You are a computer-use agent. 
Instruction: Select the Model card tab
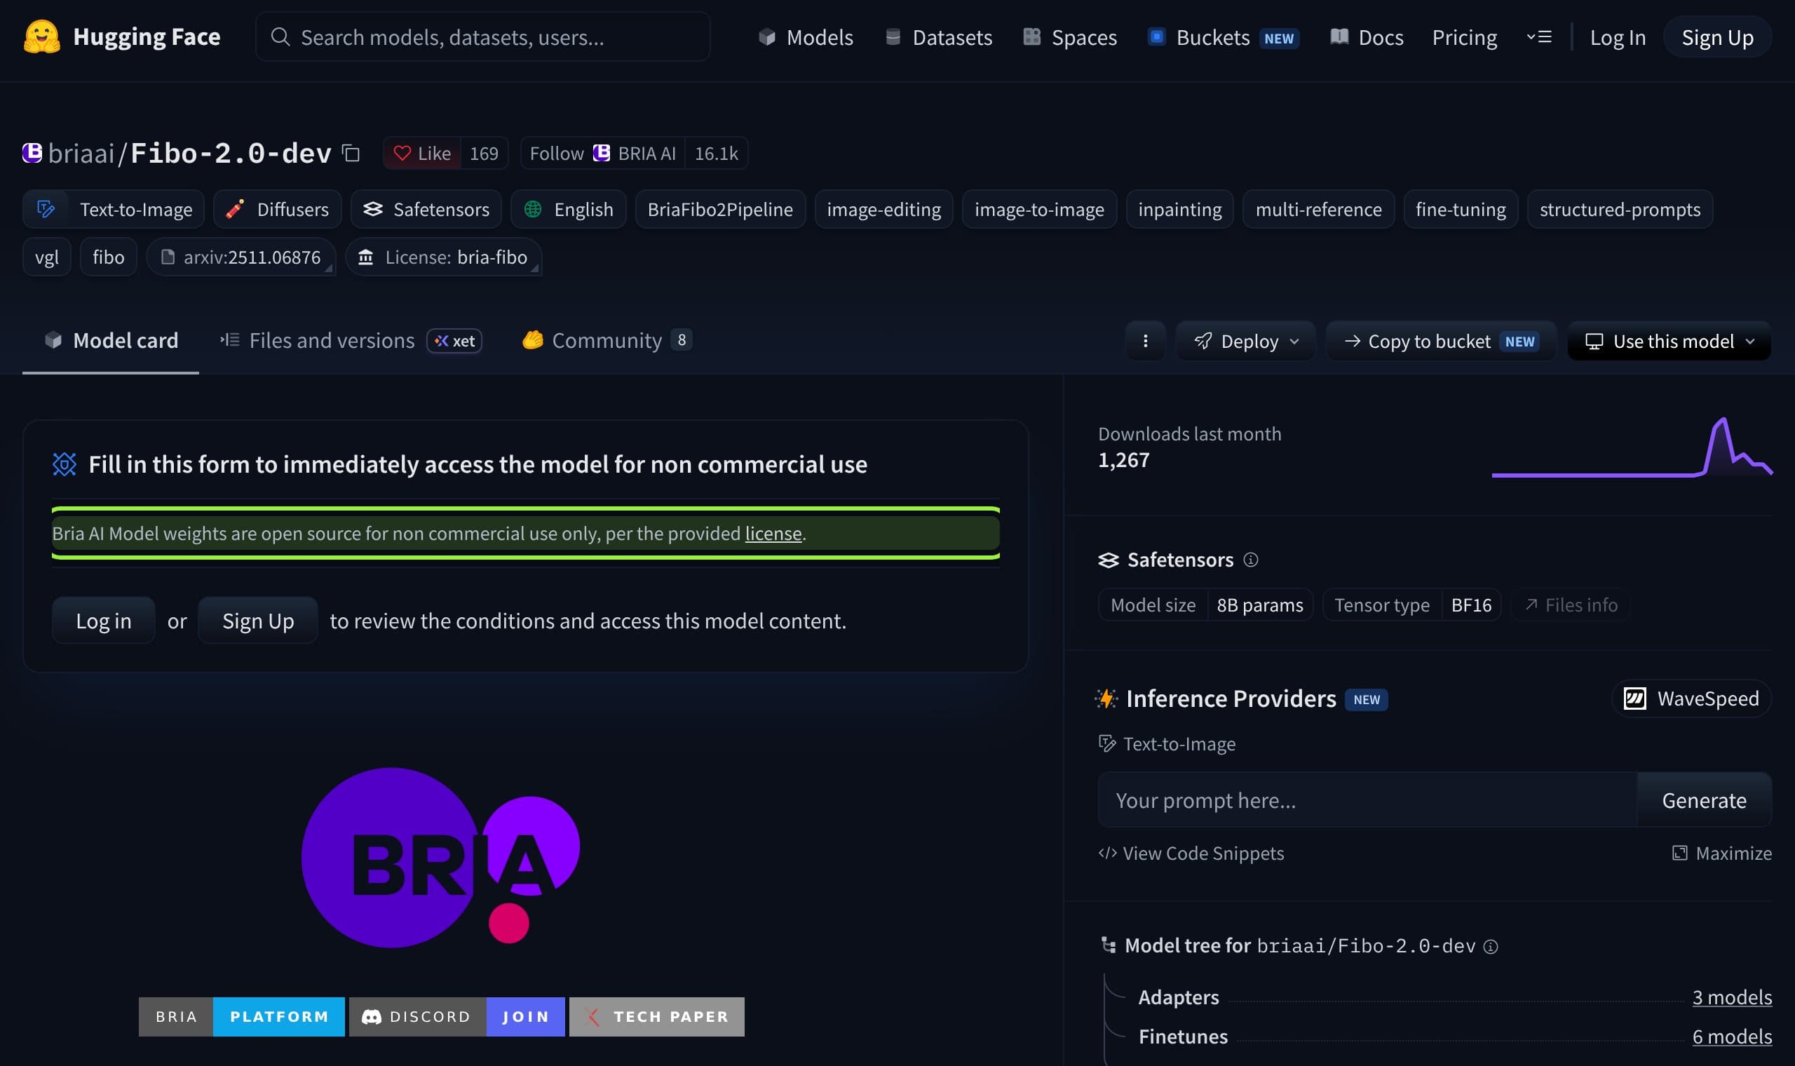(111, 339)
